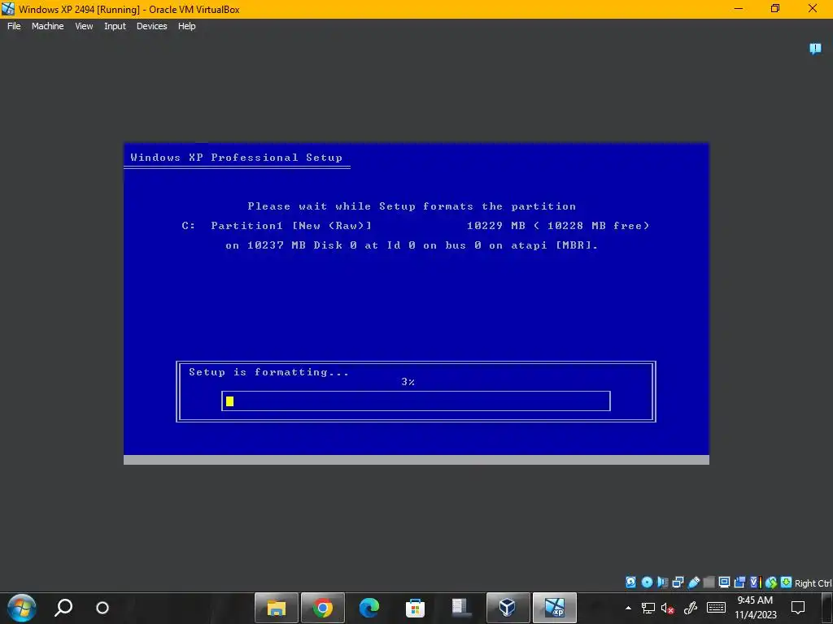Image resolution: width=833 pixels, height=624 pixels.
Task: Click the mouse integration status icon
Action: coord(771,583)
